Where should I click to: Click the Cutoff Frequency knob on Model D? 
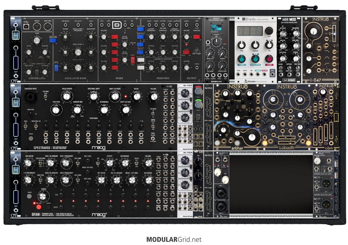click(x=151, y=37)
